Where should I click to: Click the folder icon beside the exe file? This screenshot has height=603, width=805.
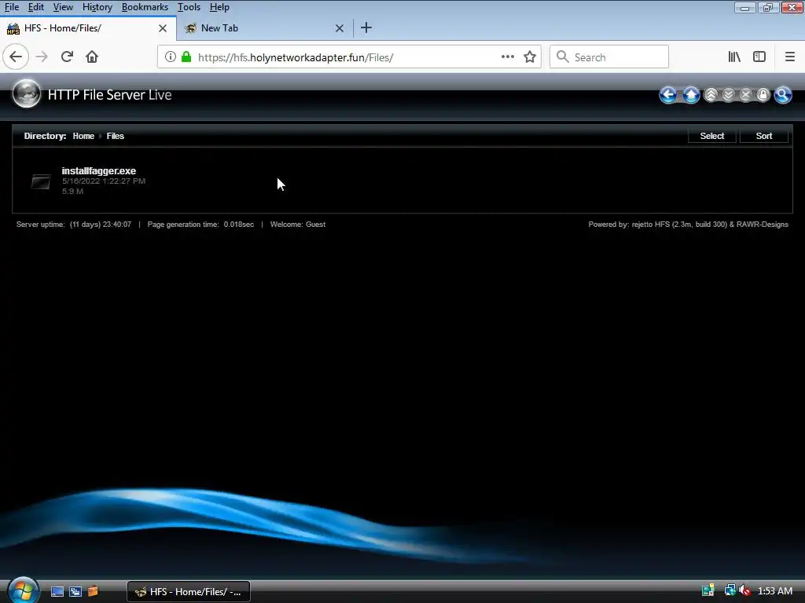click(x=41, y=181)
